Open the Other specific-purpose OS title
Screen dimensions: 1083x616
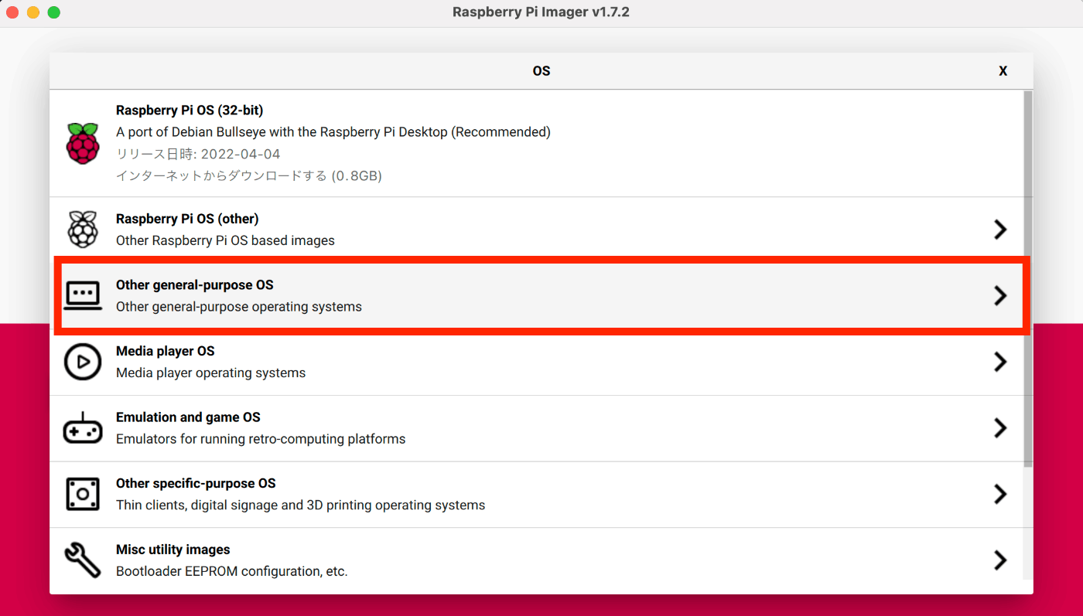tap(196, 483)
